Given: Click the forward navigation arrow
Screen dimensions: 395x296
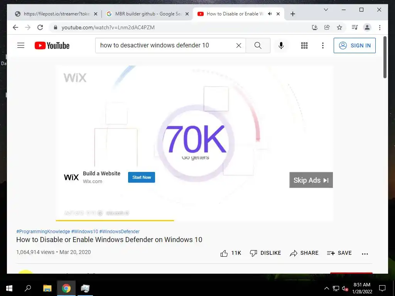Looking at the screenshot, I should (x=28, y=27).
